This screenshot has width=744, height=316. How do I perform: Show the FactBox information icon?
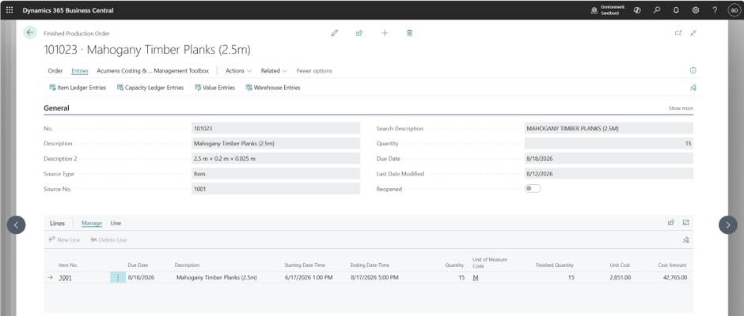(693, 70)
